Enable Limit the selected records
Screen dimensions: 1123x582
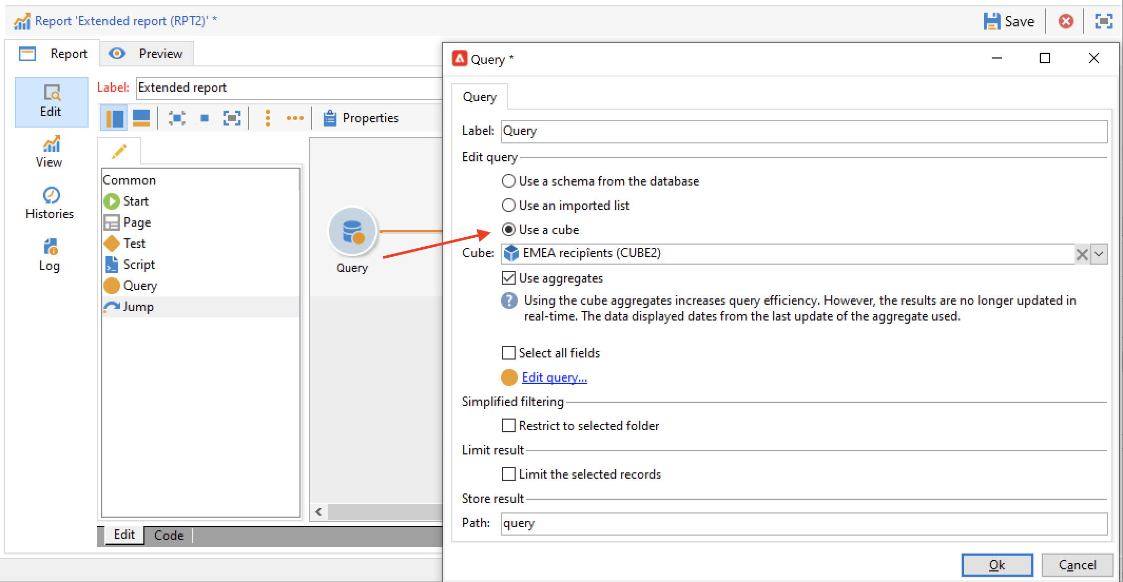(509, 474)
